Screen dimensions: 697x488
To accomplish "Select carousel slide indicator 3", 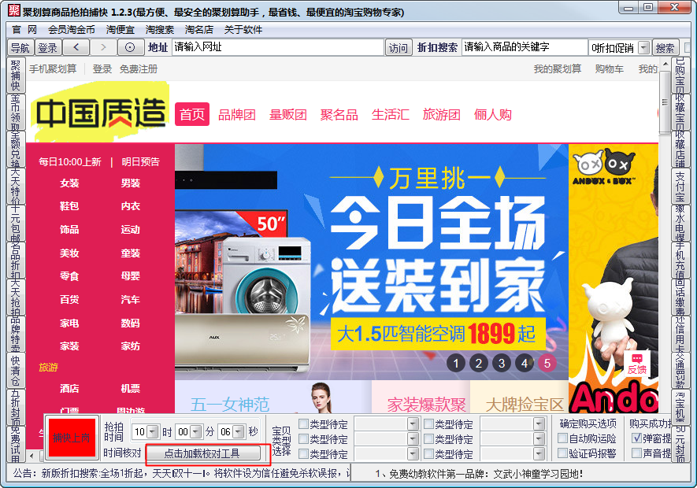I will 502,364.
